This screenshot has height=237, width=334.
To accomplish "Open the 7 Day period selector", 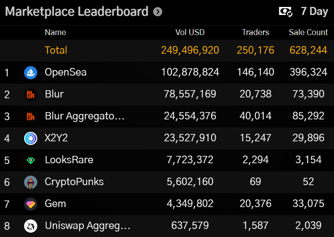I will pyautogui.click(x=314, y=12).
